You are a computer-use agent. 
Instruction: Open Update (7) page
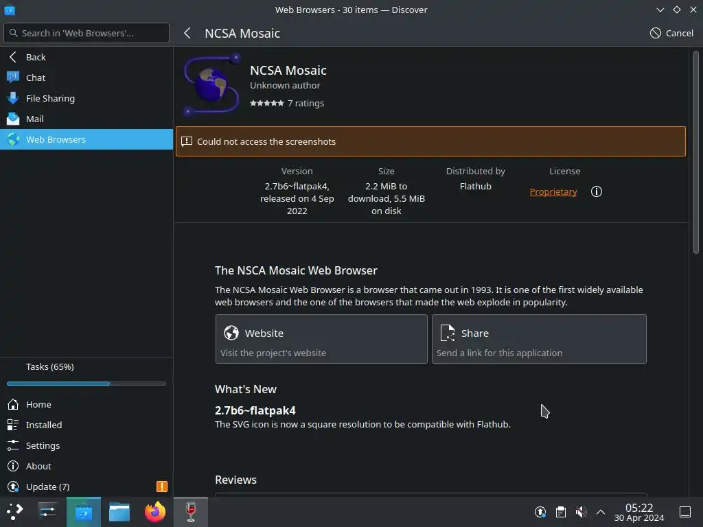[87, 487]
